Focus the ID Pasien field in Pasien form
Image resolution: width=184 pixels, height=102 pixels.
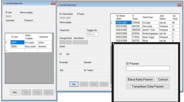point(82,18)
